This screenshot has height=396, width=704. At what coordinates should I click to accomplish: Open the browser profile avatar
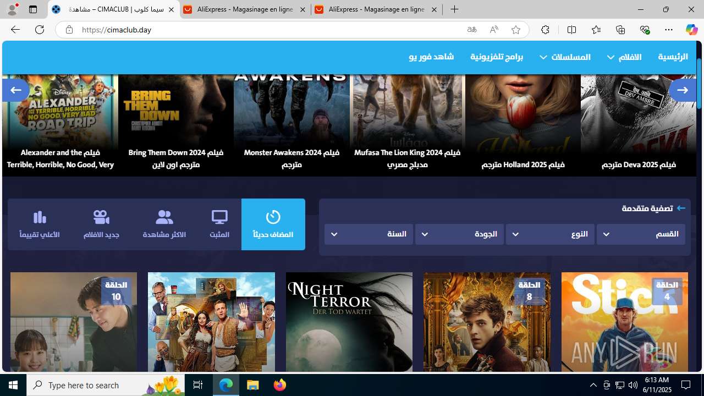coord(12,9)
